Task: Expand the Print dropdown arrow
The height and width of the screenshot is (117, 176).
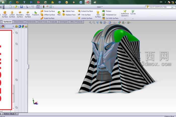Action: (30, 7)
